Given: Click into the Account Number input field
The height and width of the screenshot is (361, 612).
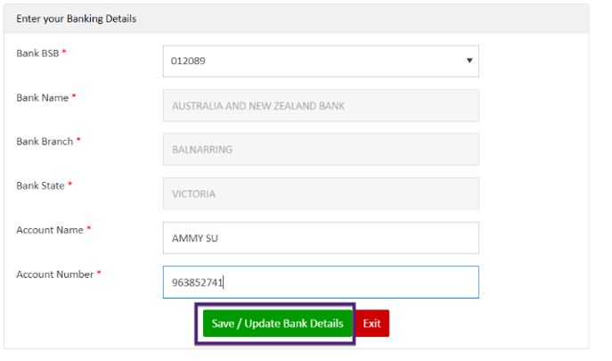Looking at the screenshot, I should point(321,282).
